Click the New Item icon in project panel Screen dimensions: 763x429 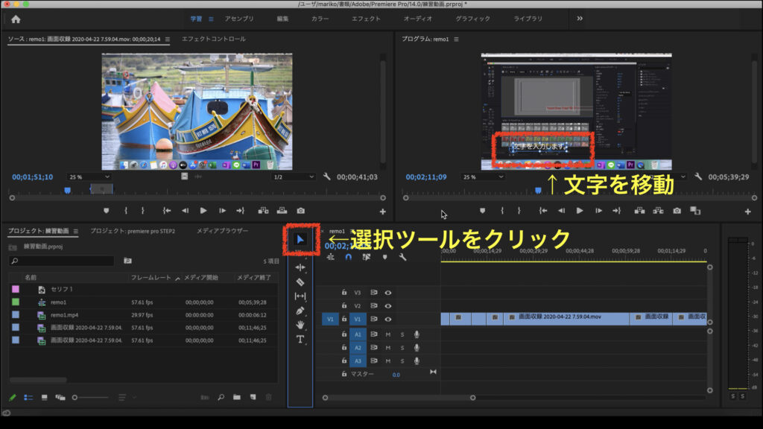[x=253, y=398]
